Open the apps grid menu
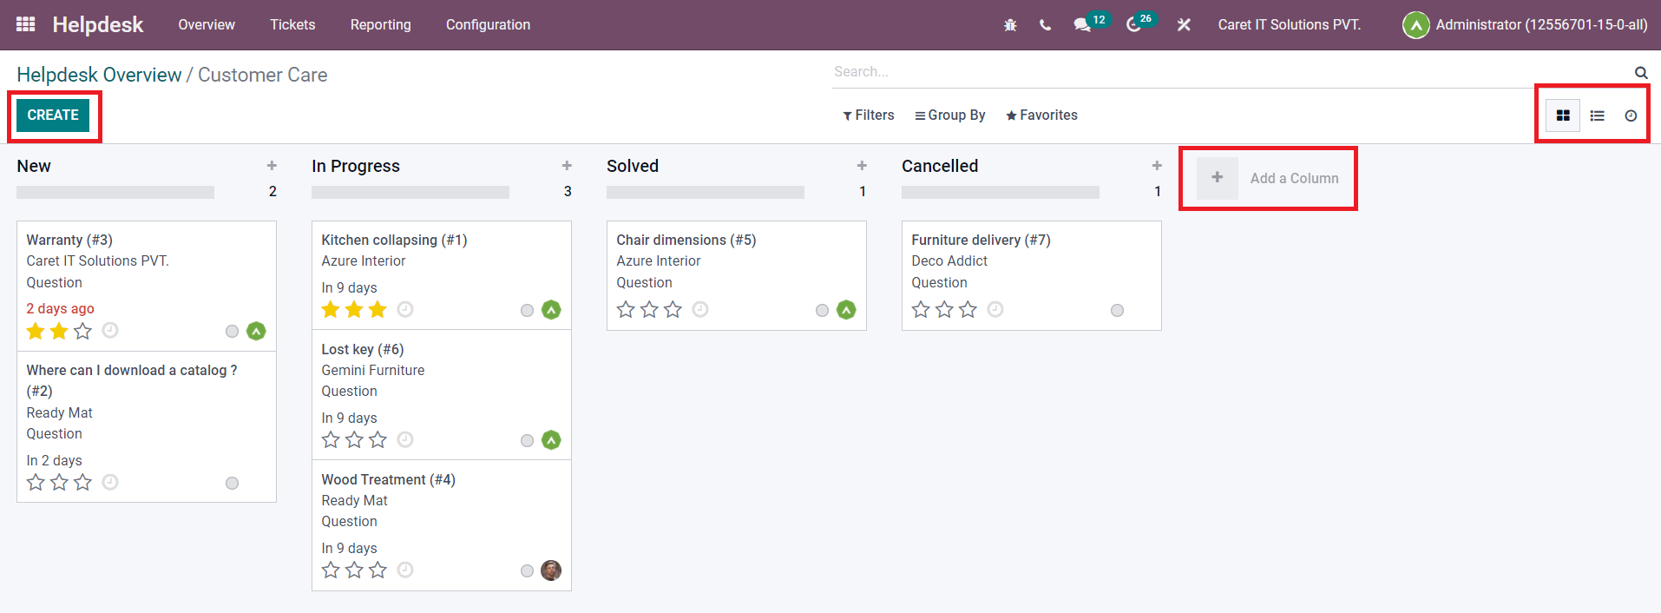 [x=26, y=24]
